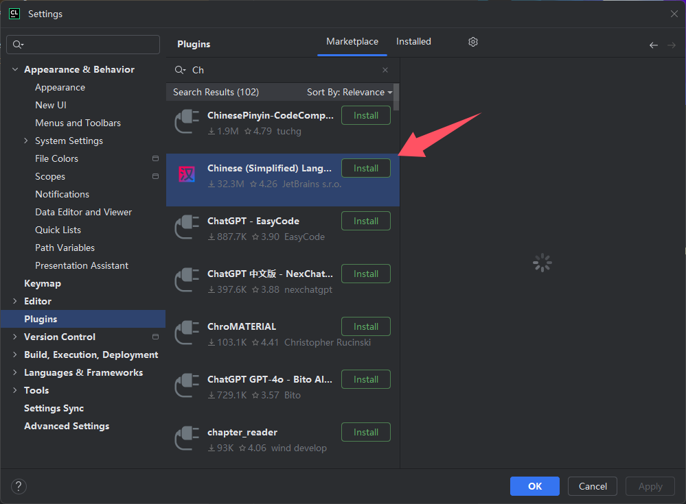Install ChatGPT - EasyCode plugin

click(366, 221)
